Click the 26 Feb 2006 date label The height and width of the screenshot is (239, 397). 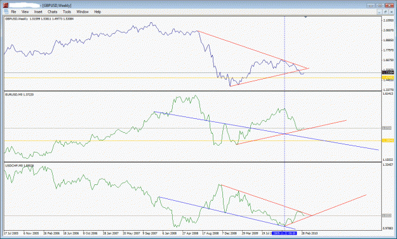click(x=51, y=233)
